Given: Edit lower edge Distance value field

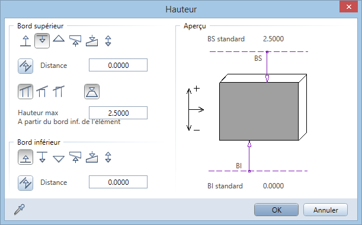Looking at the screenshot, I should click(118, 182).
